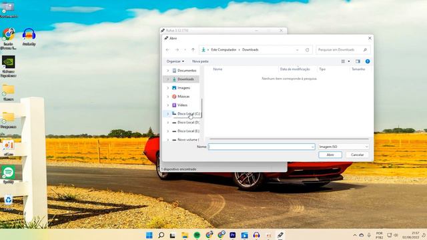Open the Organizar menu
This screenshot has width=427, height=240.
[175, 61]
